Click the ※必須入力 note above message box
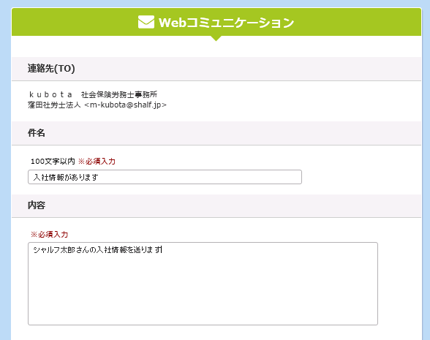Image resolution: width=430 pixels, height=340 pixels. 50,235
